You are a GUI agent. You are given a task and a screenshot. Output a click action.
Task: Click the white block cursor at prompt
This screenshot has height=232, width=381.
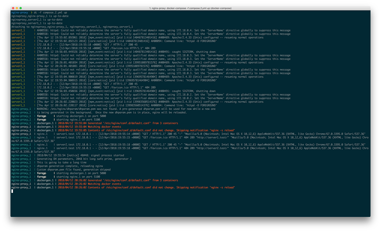click(x=12, y=191)
